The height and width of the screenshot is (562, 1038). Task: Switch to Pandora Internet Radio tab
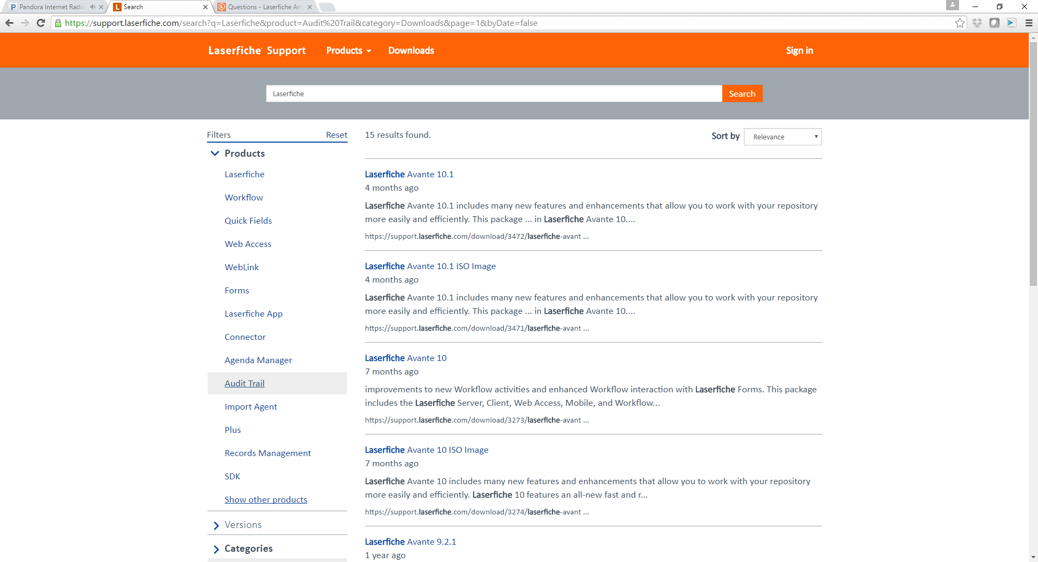coord(52,7)
